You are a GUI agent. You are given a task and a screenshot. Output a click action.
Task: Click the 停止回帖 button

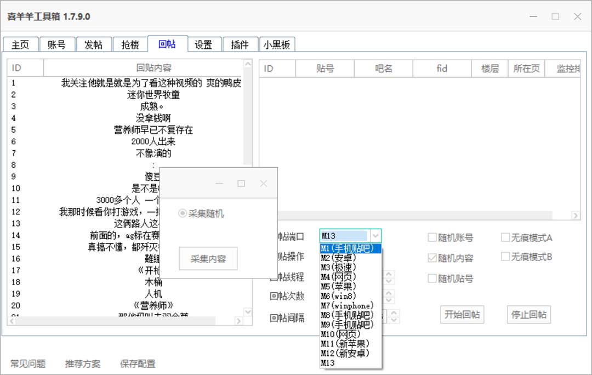[x=528, y=314]
